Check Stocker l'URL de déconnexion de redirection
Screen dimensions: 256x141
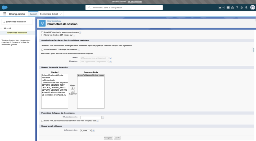[x=42, y=121]
